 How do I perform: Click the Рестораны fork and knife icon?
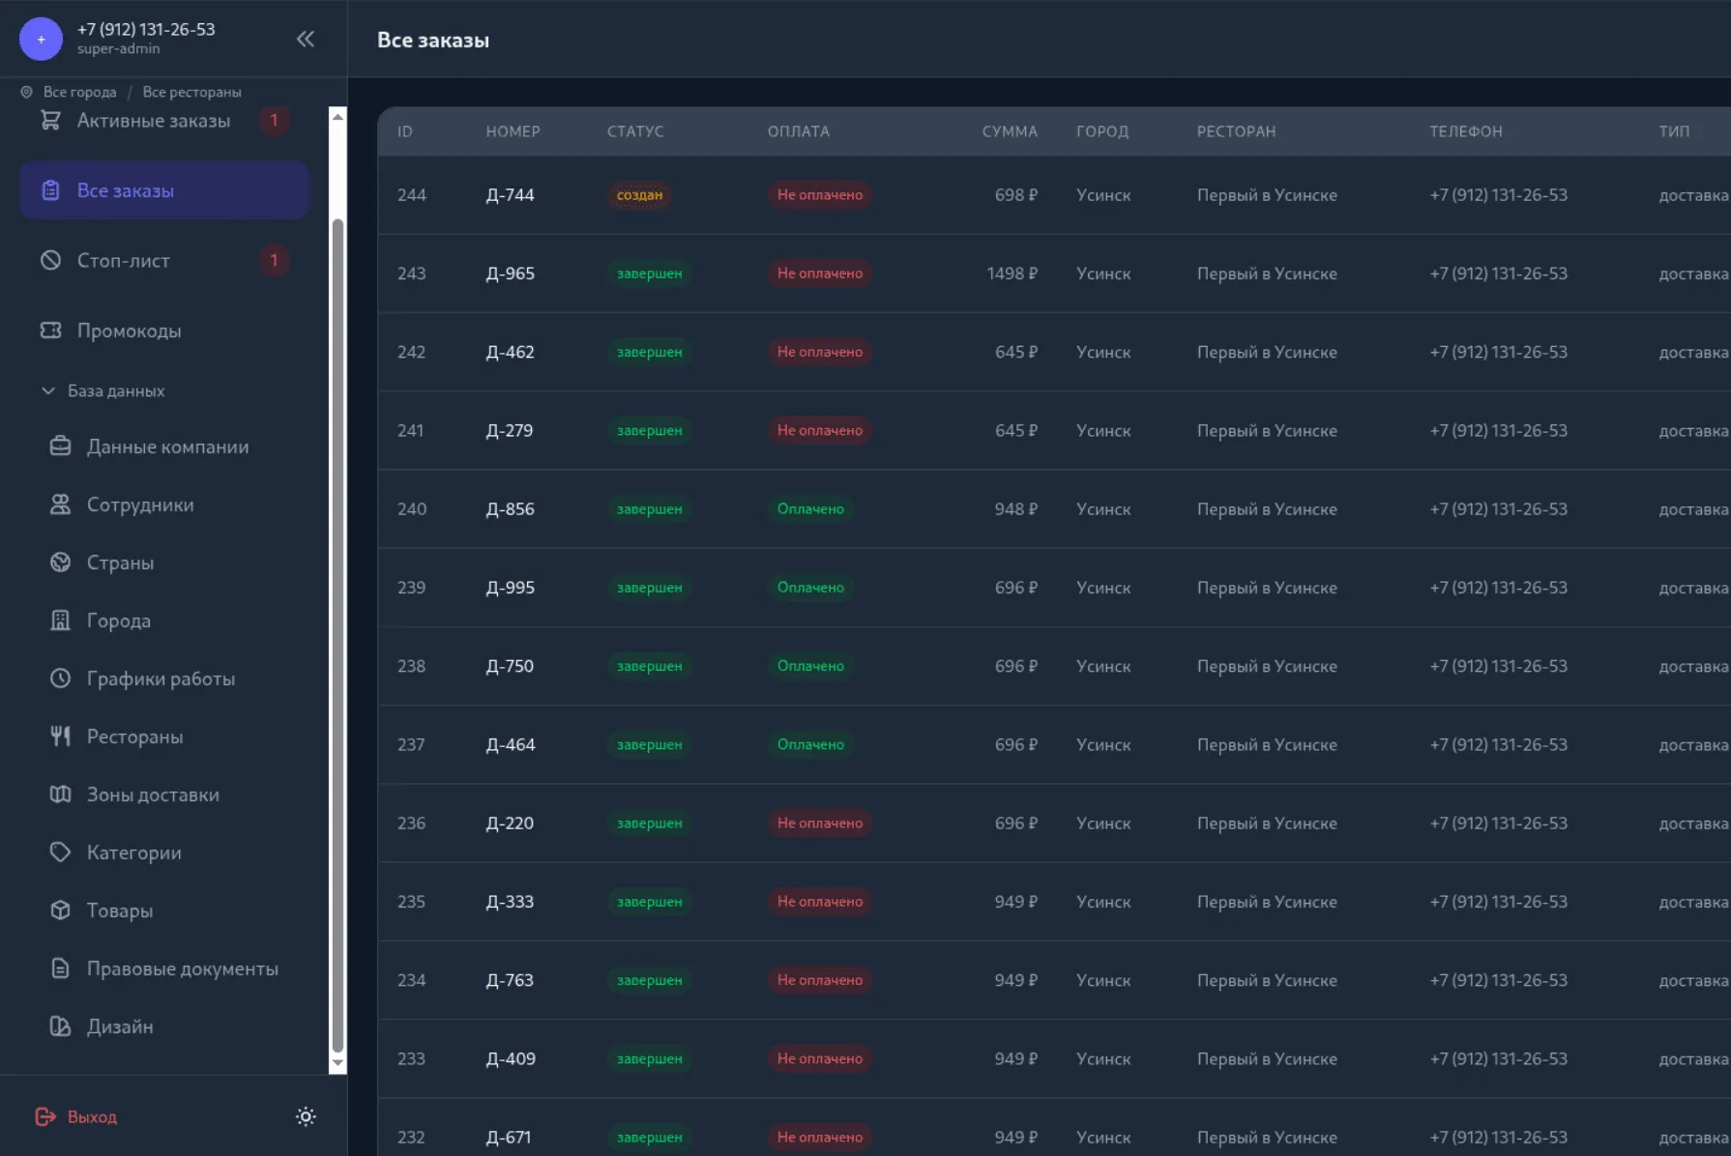[x=60, y=737]
